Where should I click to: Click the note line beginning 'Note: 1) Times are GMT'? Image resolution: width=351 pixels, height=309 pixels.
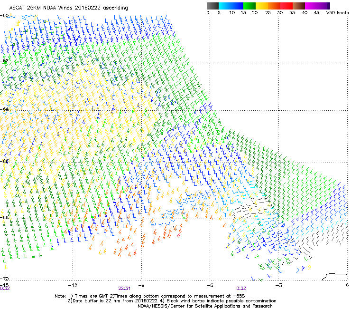click(150, 296)
